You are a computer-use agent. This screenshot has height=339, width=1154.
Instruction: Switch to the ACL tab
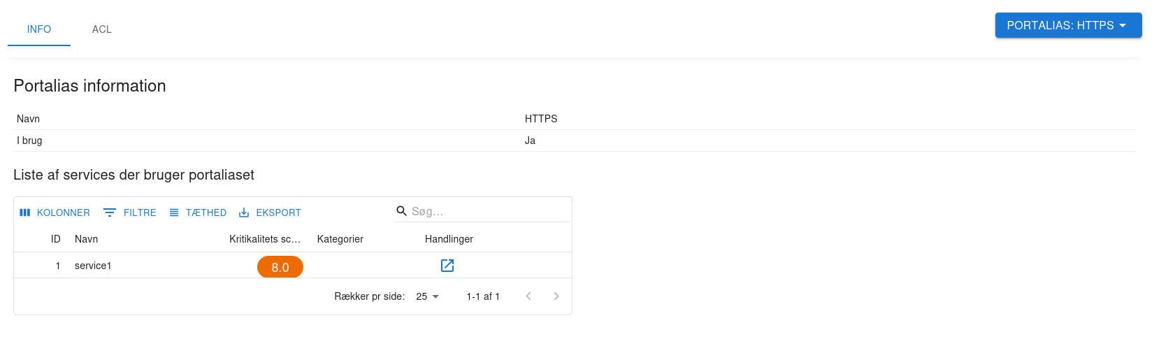pyautogui.click(x=102, y=29)
